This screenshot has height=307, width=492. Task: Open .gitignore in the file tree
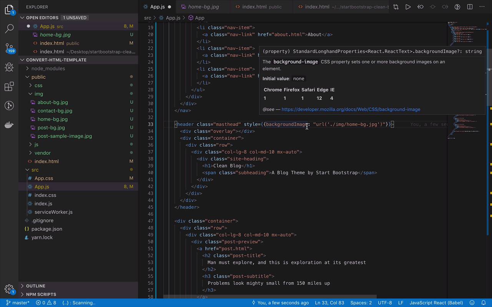[78, 220]
